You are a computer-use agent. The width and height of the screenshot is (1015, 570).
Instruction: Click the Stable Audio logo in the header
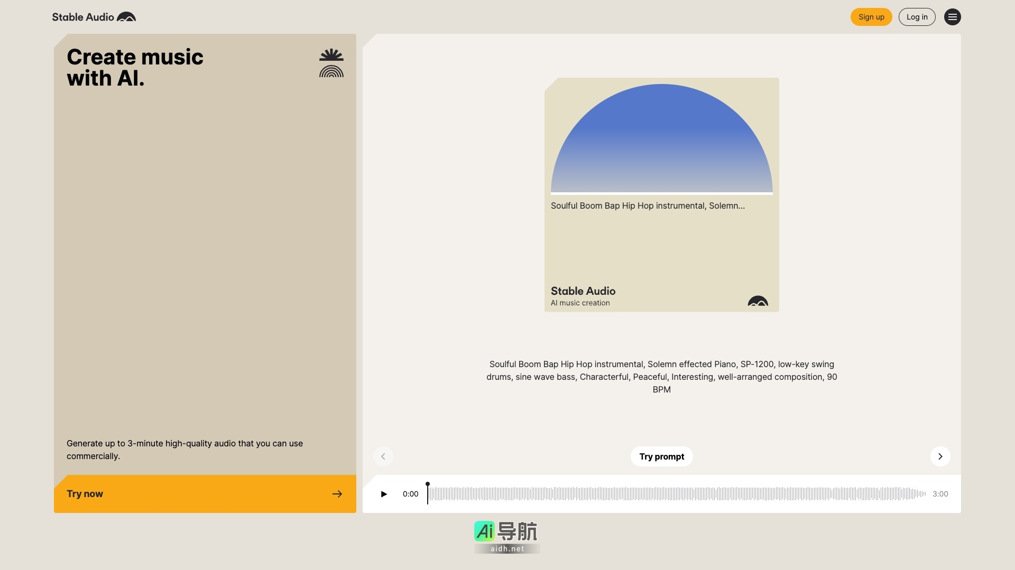(x=94, y=17)
